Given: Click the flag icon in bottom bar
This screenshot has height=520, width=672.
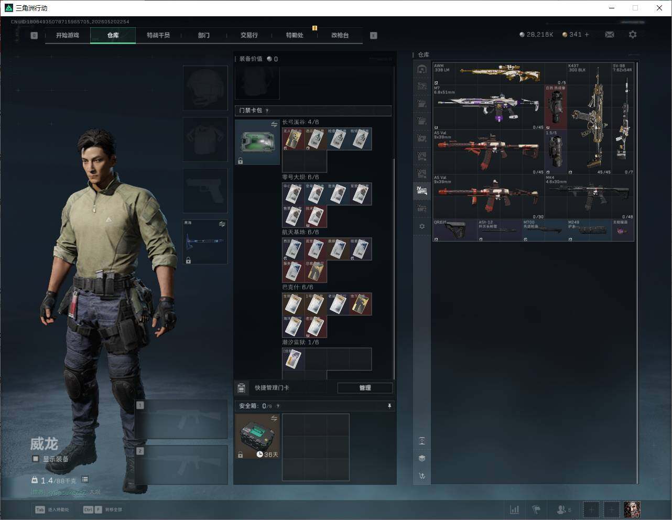Looking at the screenshot, I should pyautogui.click(x=536, y=510).
